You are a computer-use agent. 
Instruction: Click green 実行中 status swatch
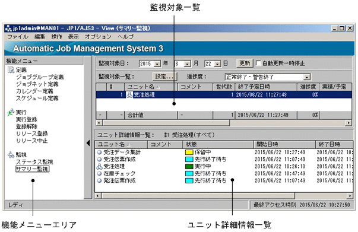[x=189, y=166]
